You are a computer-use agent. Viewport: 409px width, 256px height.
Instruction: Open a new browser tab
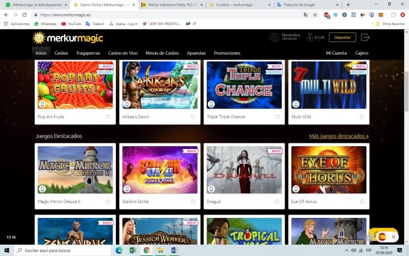tap(348, 5)
